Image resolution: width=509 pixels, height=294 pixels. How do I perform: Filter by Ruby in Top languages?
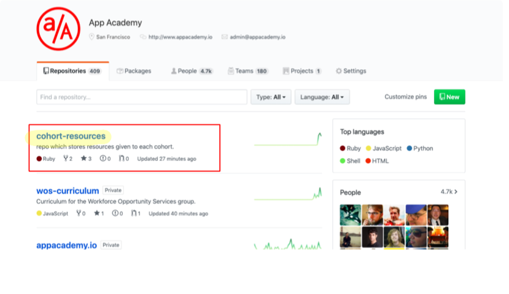coord(350,148)
